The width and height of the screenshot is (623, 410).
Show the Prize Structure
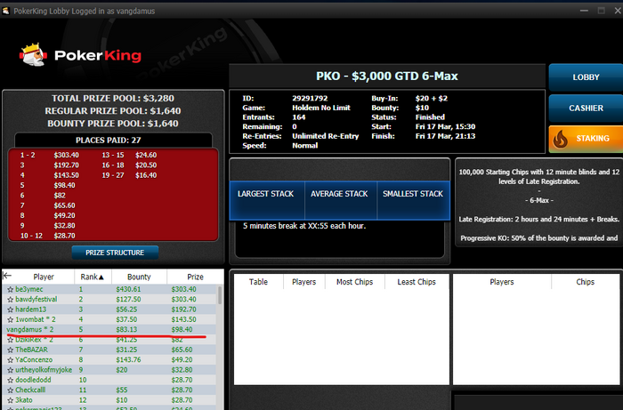(115, 253)
